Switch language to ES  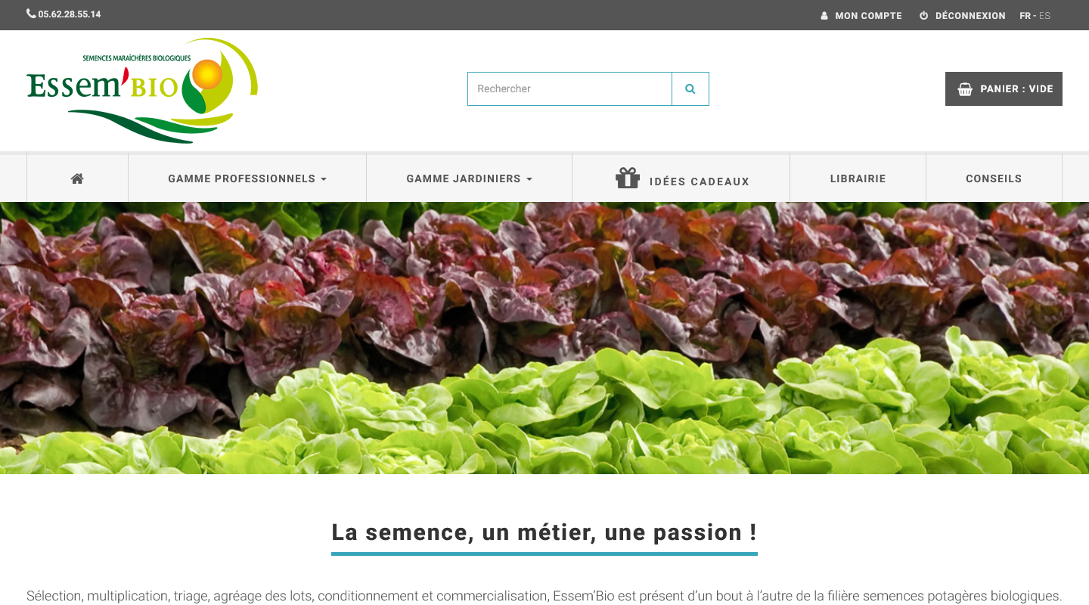1045,16
